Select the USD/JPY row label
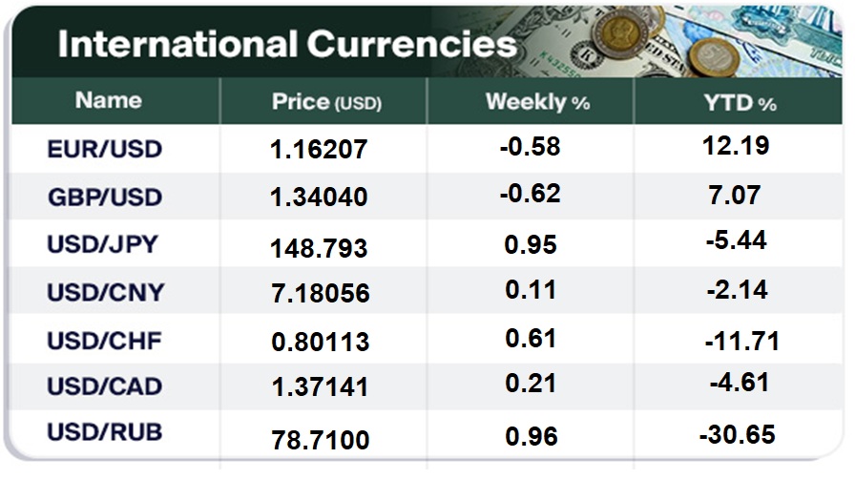This screenshot has height=479, width=855. click(104, 245)
